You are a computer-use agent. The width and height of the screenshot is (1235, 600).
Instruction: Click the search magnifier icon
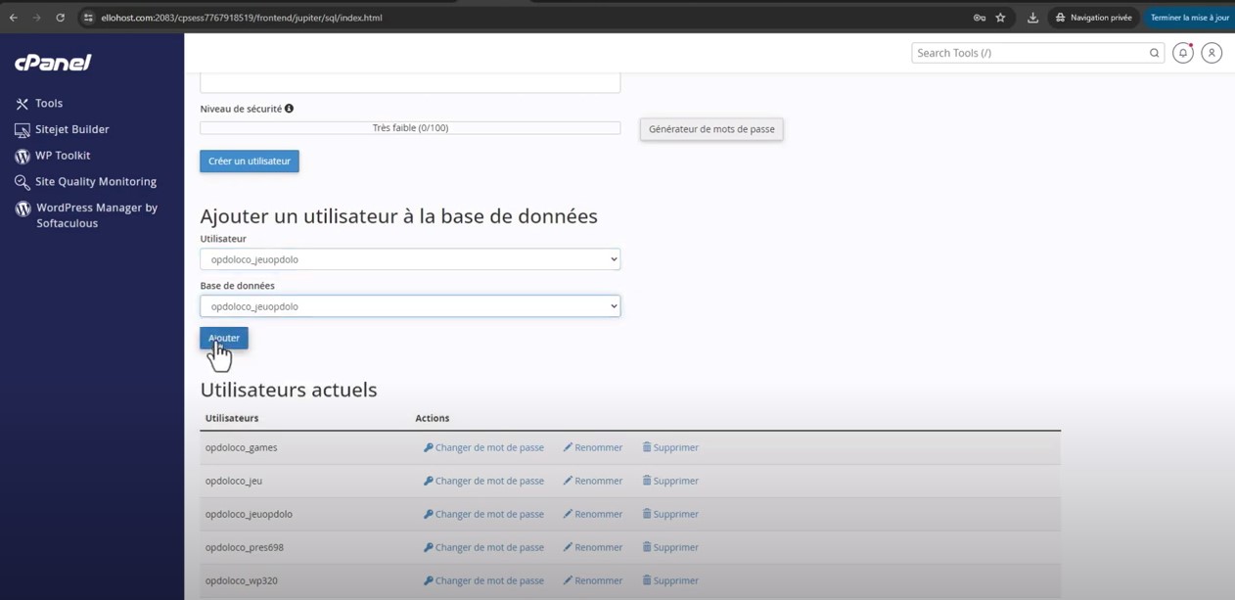click(1154, 53)
